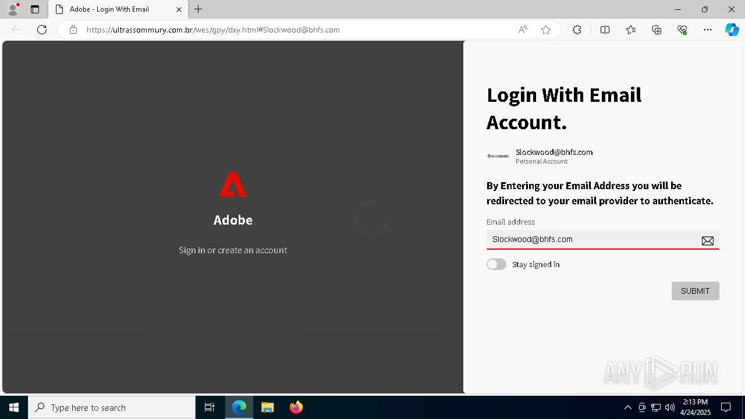Image resolution: width=745 pixels, height=419 pixels.
Task: Open the clock showing 2:13 PM
Action: click(x=696, y=407)
